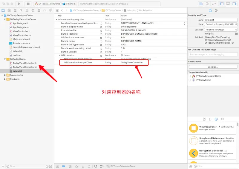Open the file Type dropdown
Screen dimensions: 239x169
point(221,24)
